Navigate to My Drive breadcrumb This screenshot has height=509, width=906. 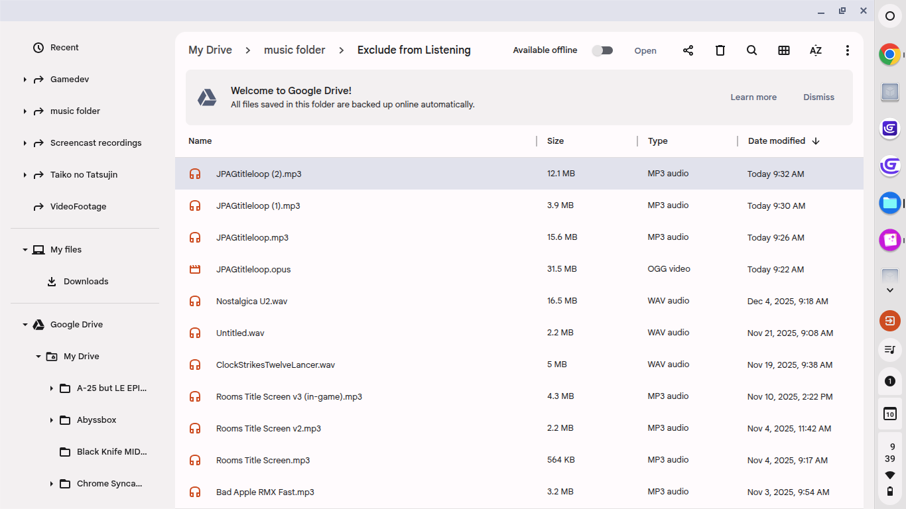tap(210, 50)
